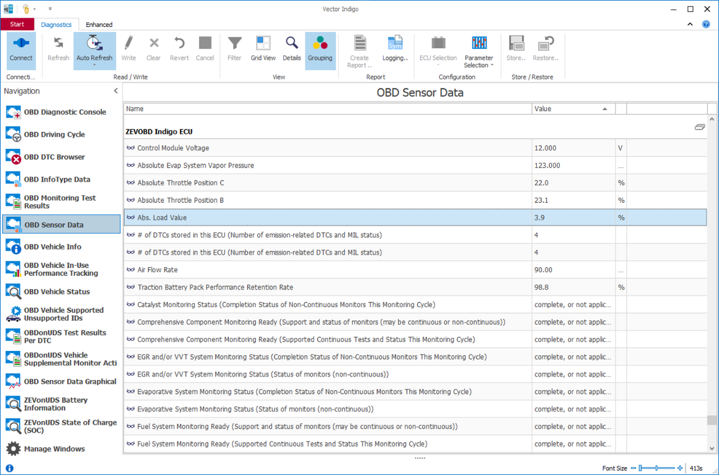Open OBD Vehicle Status
The width and height of the screenshot is (719, 475).
coord(62,291)
